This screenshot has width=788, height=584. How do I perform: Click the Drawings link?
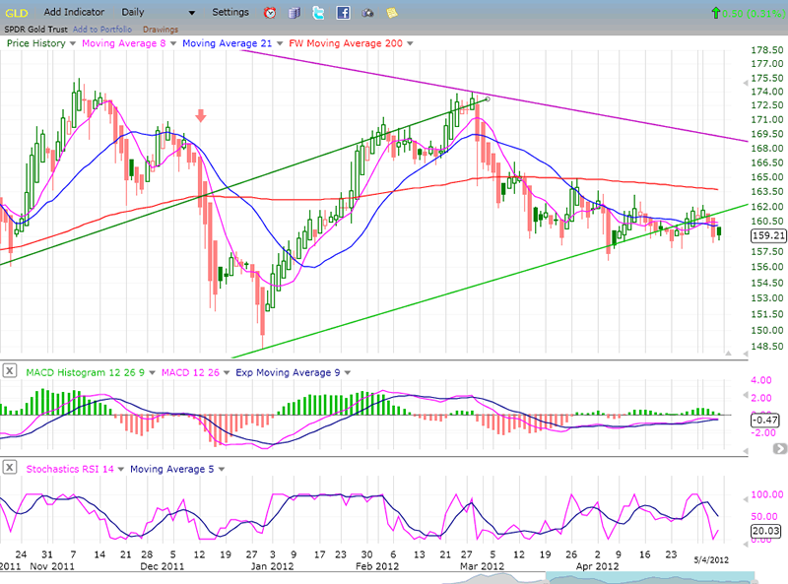[x=161, y=30]
